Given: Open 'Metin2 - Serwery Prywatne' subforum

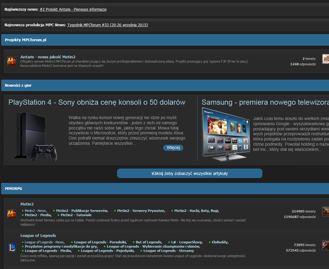Looking at the screenshot, I should pos(141,211).
